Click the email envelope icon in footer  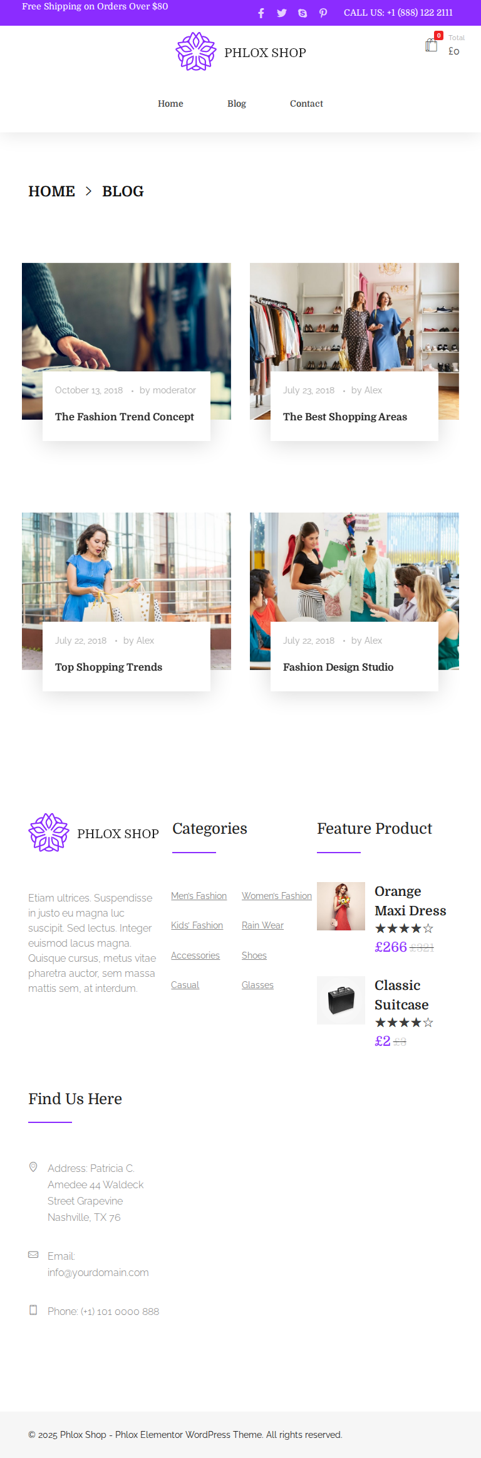tap(33, 1255)
